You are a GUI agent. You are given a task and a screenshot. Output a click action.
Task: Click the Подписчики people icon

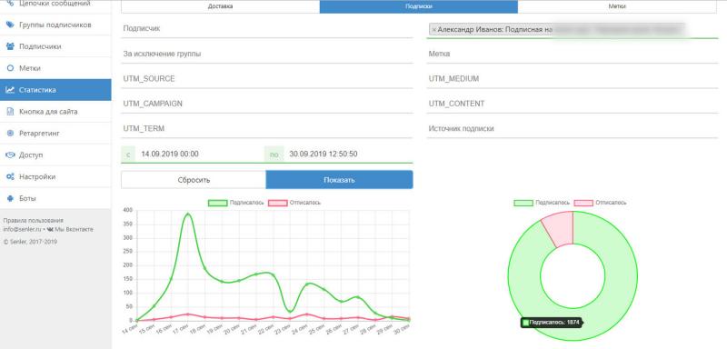click(x=10, y=46)
